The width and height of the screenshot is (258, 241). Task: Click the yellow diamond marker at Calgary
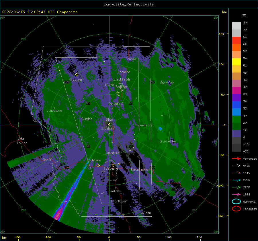(113, 165)
